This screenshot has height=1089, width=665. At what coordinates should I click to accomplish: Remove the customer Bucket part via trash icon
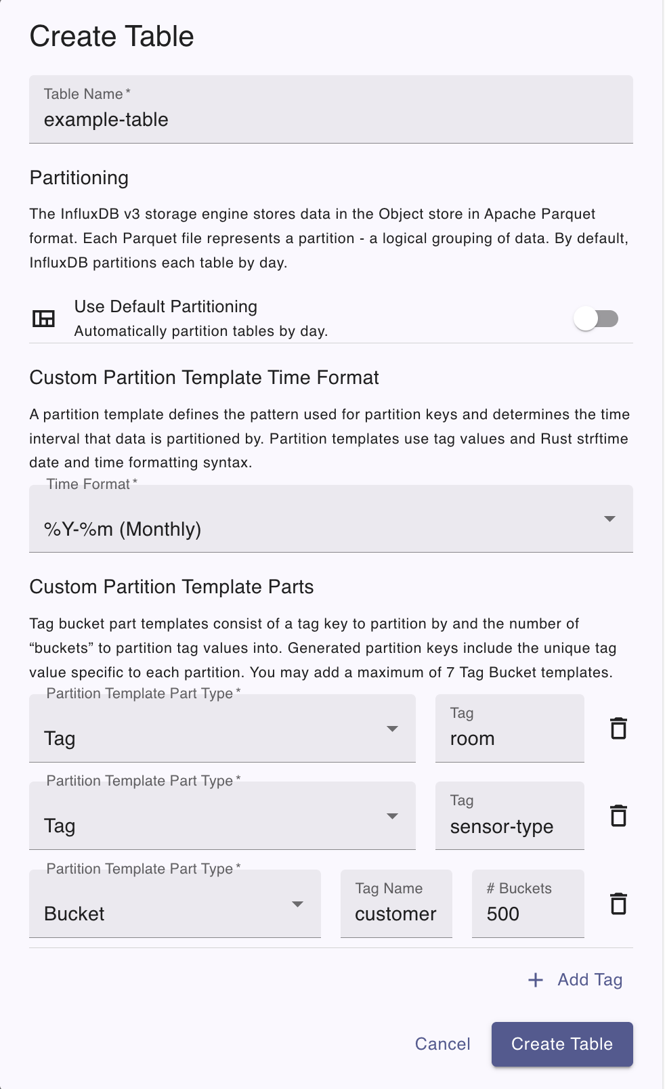pyautogui.click(x=618, y=903)
